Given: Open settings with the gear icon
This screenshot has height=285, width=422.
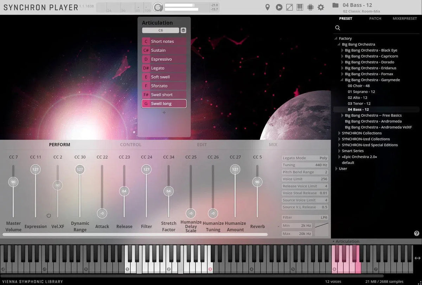Looking at the screenshot, I should [321, 7].
